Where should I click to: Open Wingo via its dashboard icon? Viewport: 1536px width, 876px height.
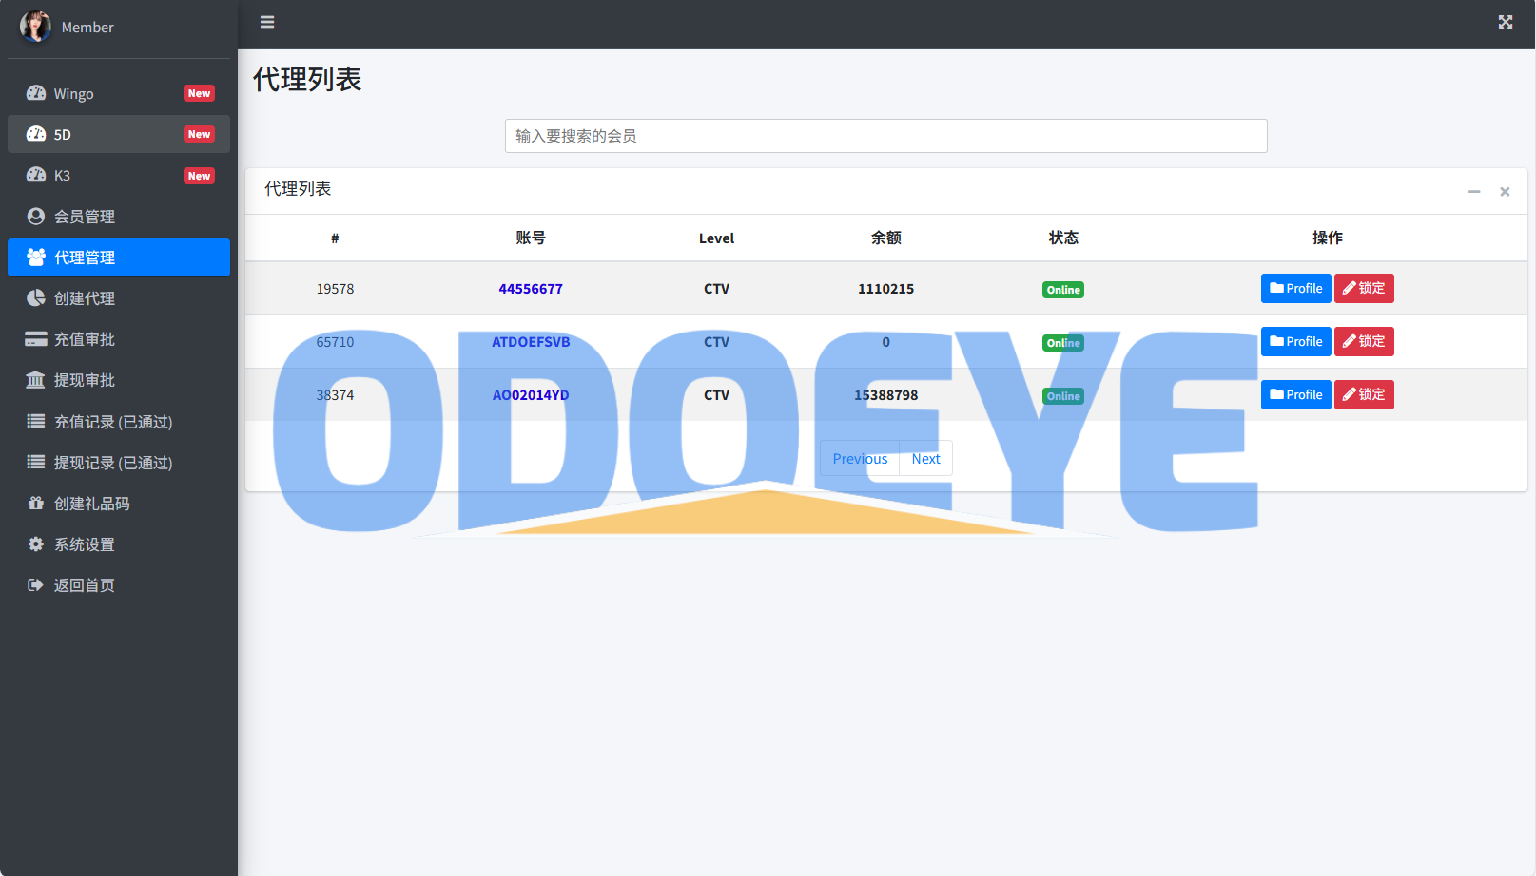point(36,93)
